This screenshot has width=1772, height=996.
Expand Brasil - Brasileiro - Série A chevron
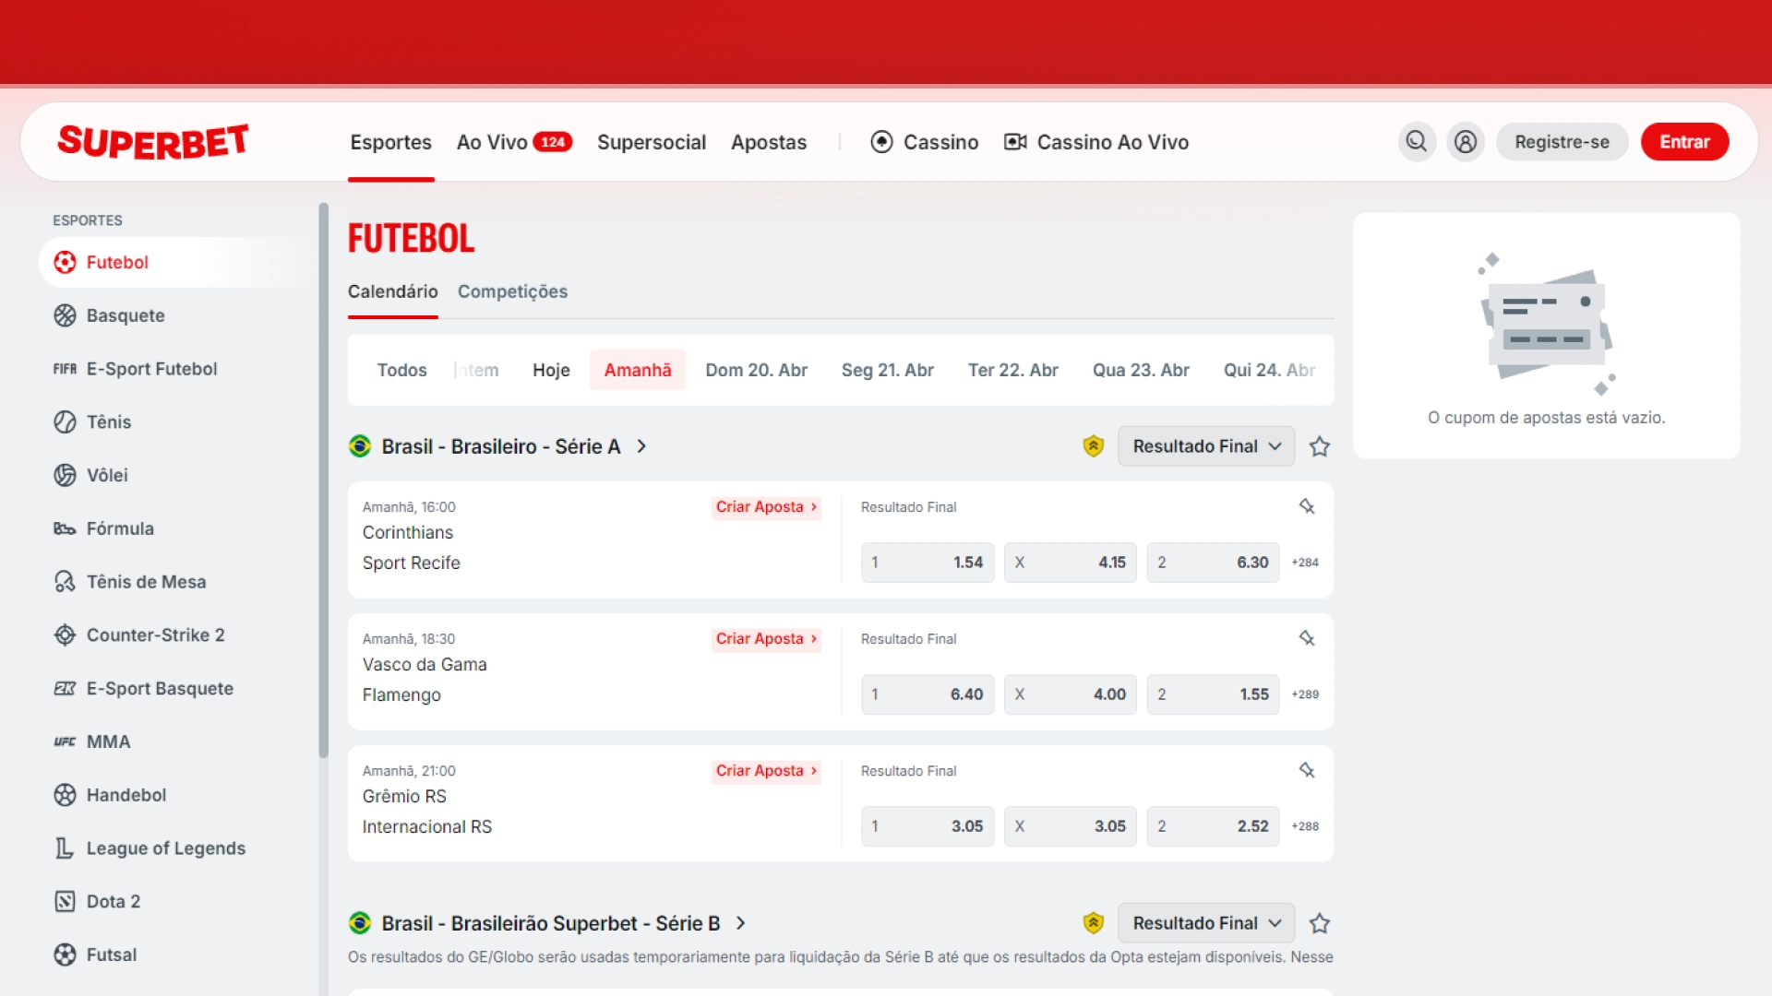[642, 446]
